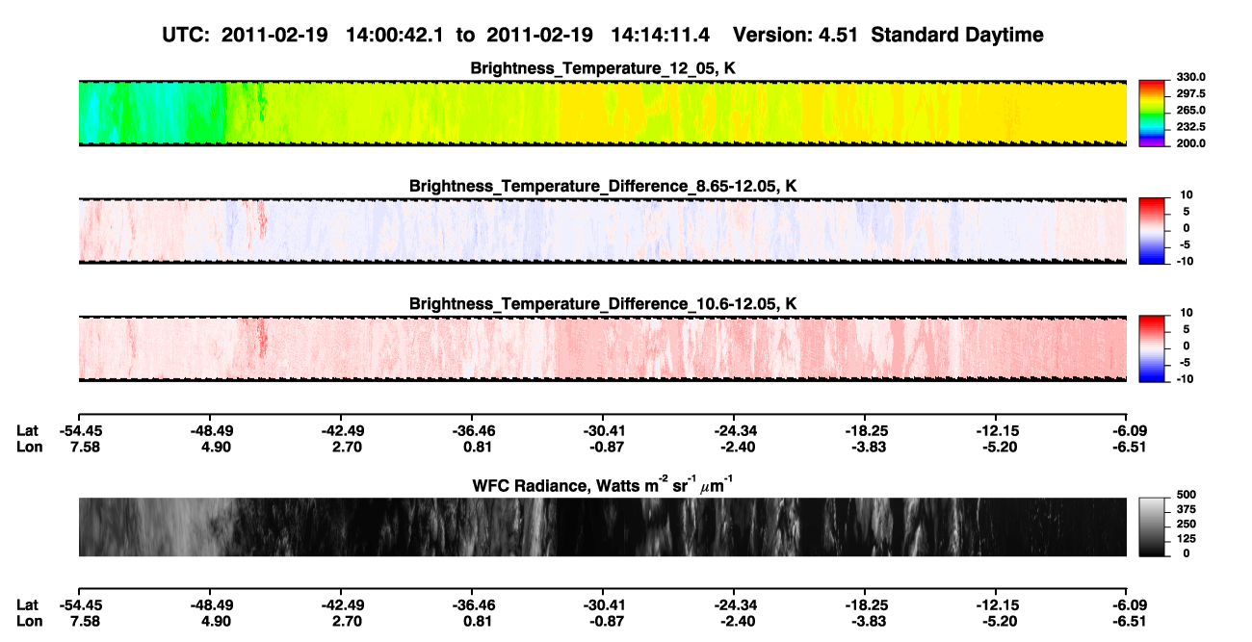Click the 232.5 color bar label
The width and height of the screenshot is (1252, 642).
(x=1190, y=126)
